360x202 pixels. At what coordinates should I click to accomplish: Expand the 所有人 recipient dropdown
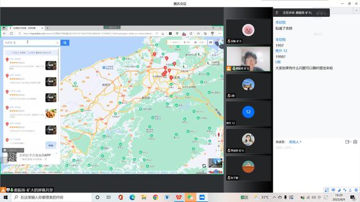point(295,142)
